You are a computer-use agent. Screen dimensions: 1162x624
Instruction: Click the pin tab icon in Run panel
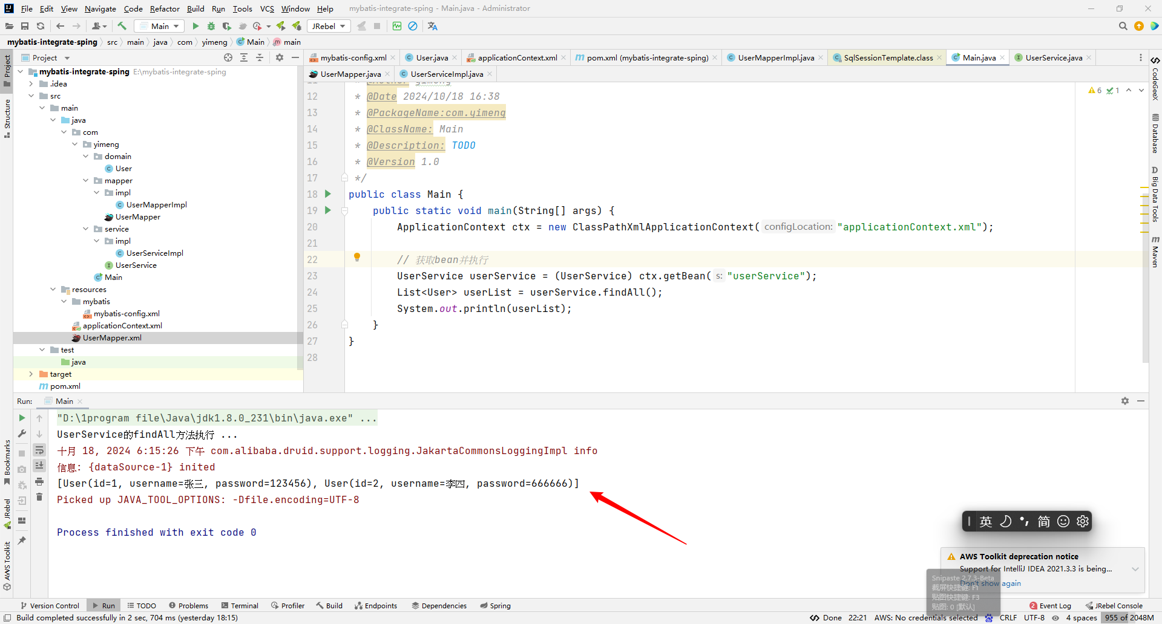22,540
